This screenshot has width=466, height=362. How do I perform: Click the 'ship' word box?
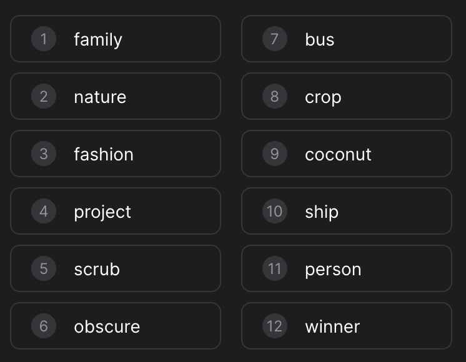[x=347, y=211]
